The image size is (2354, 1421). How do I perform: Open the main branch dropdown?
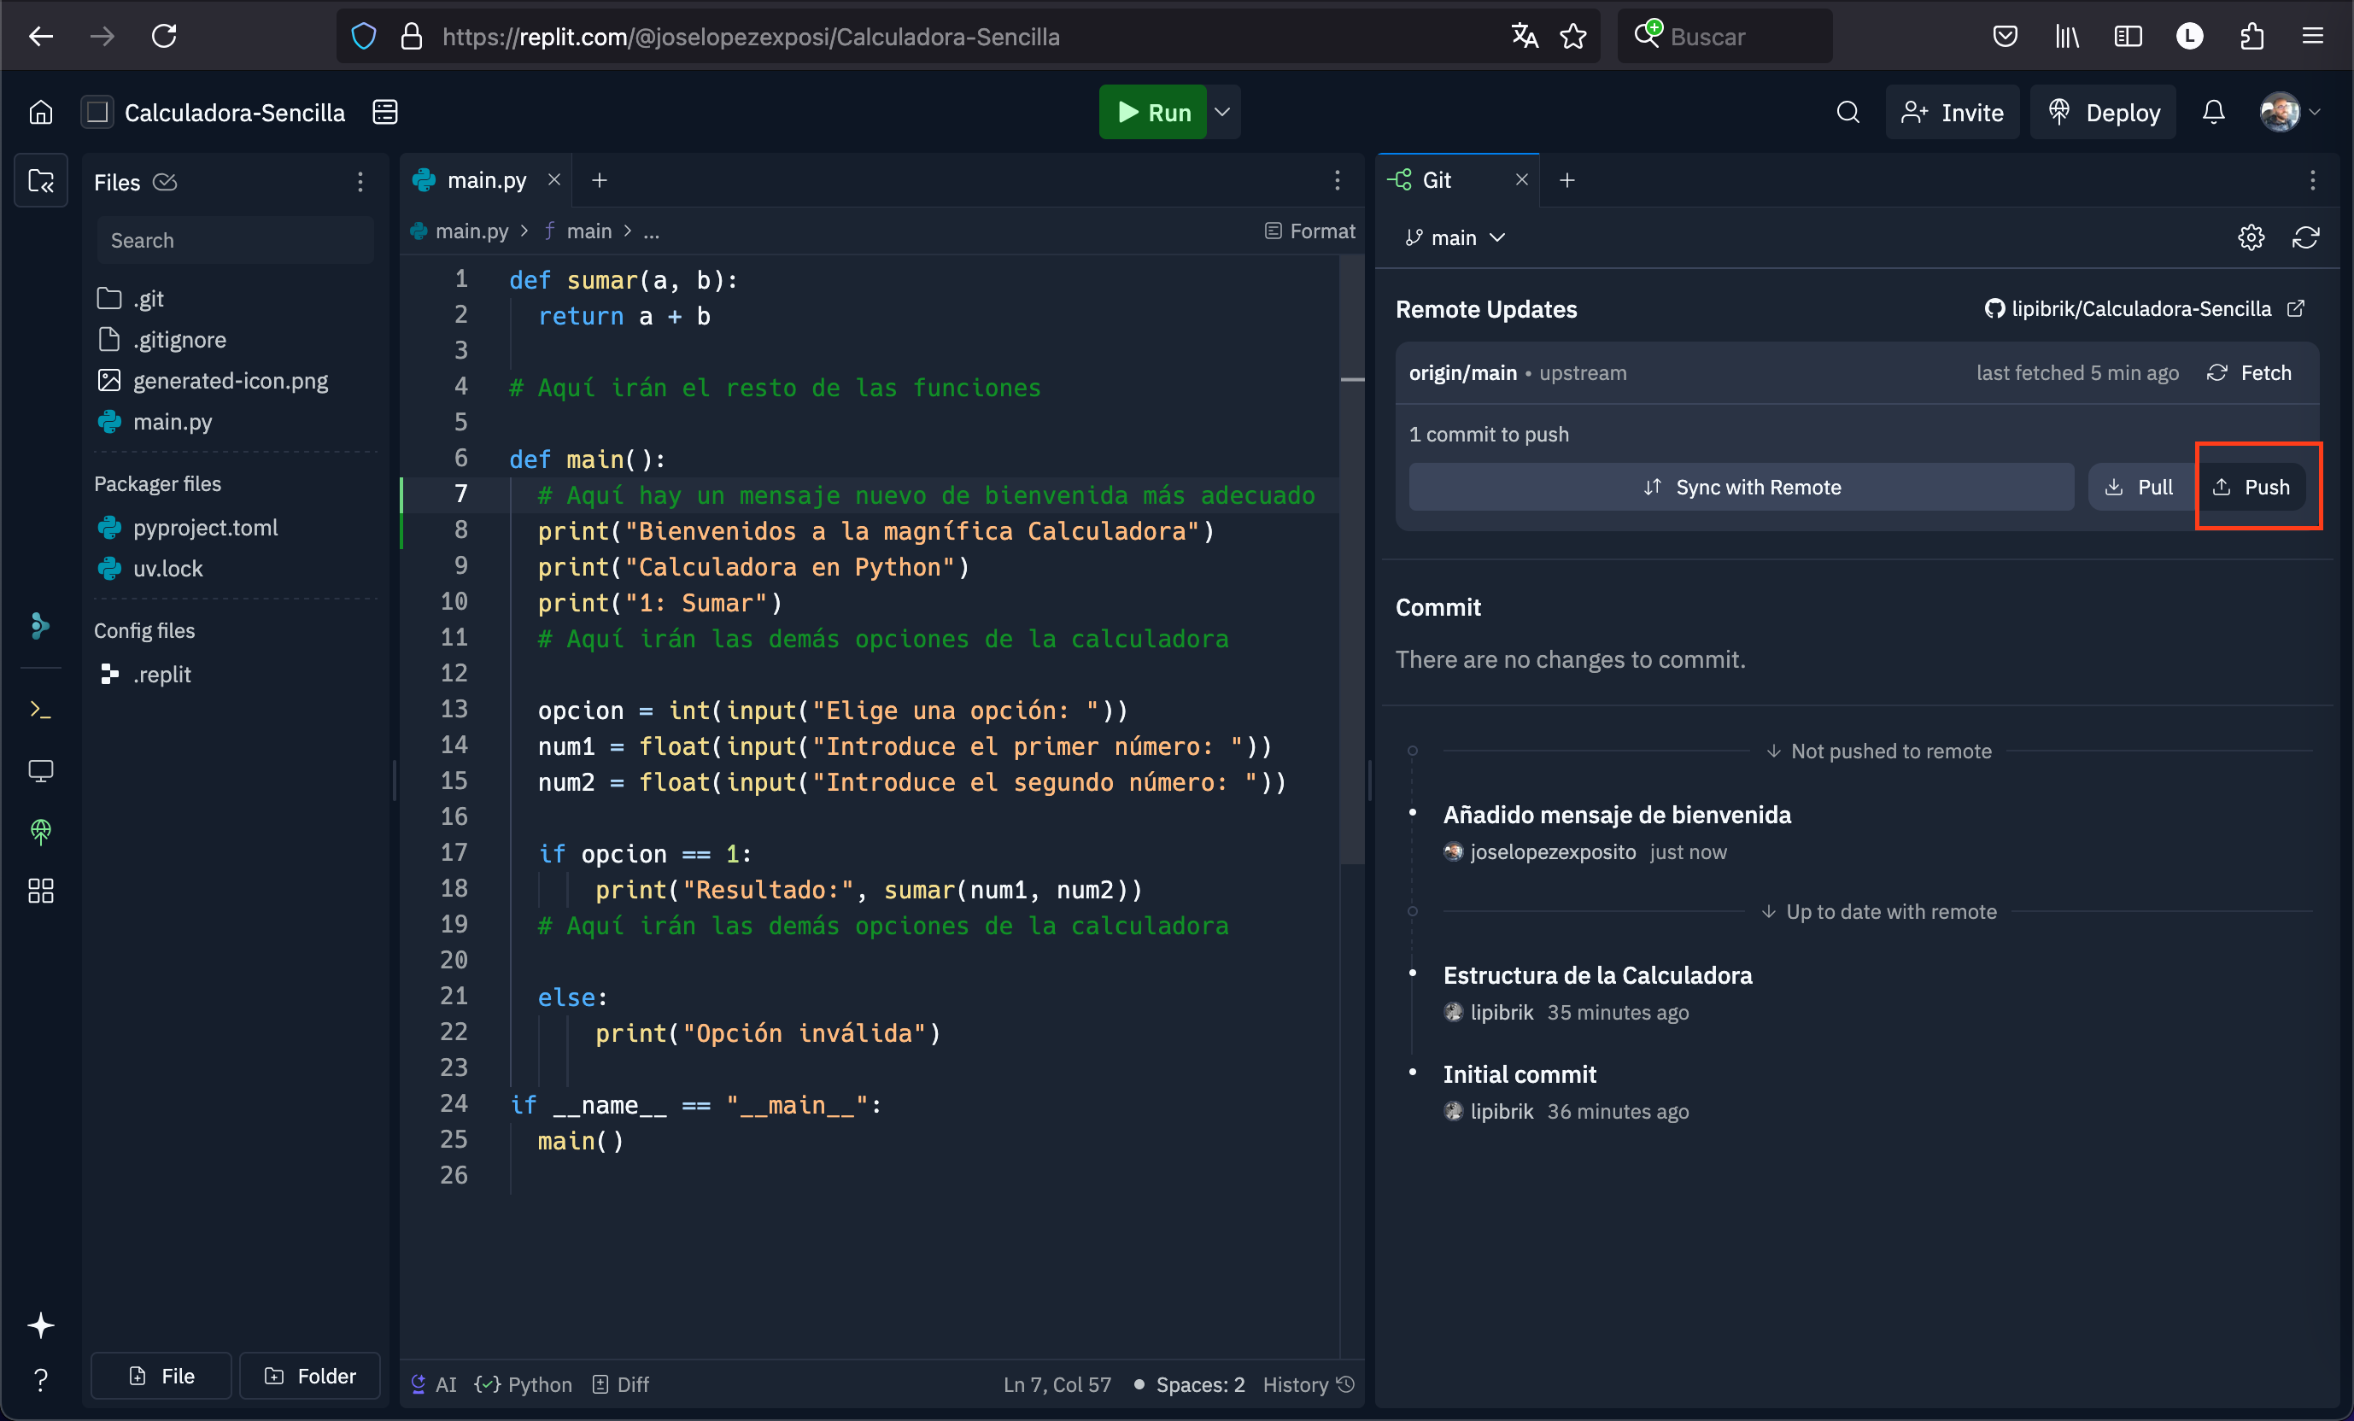click(1455, 237)
